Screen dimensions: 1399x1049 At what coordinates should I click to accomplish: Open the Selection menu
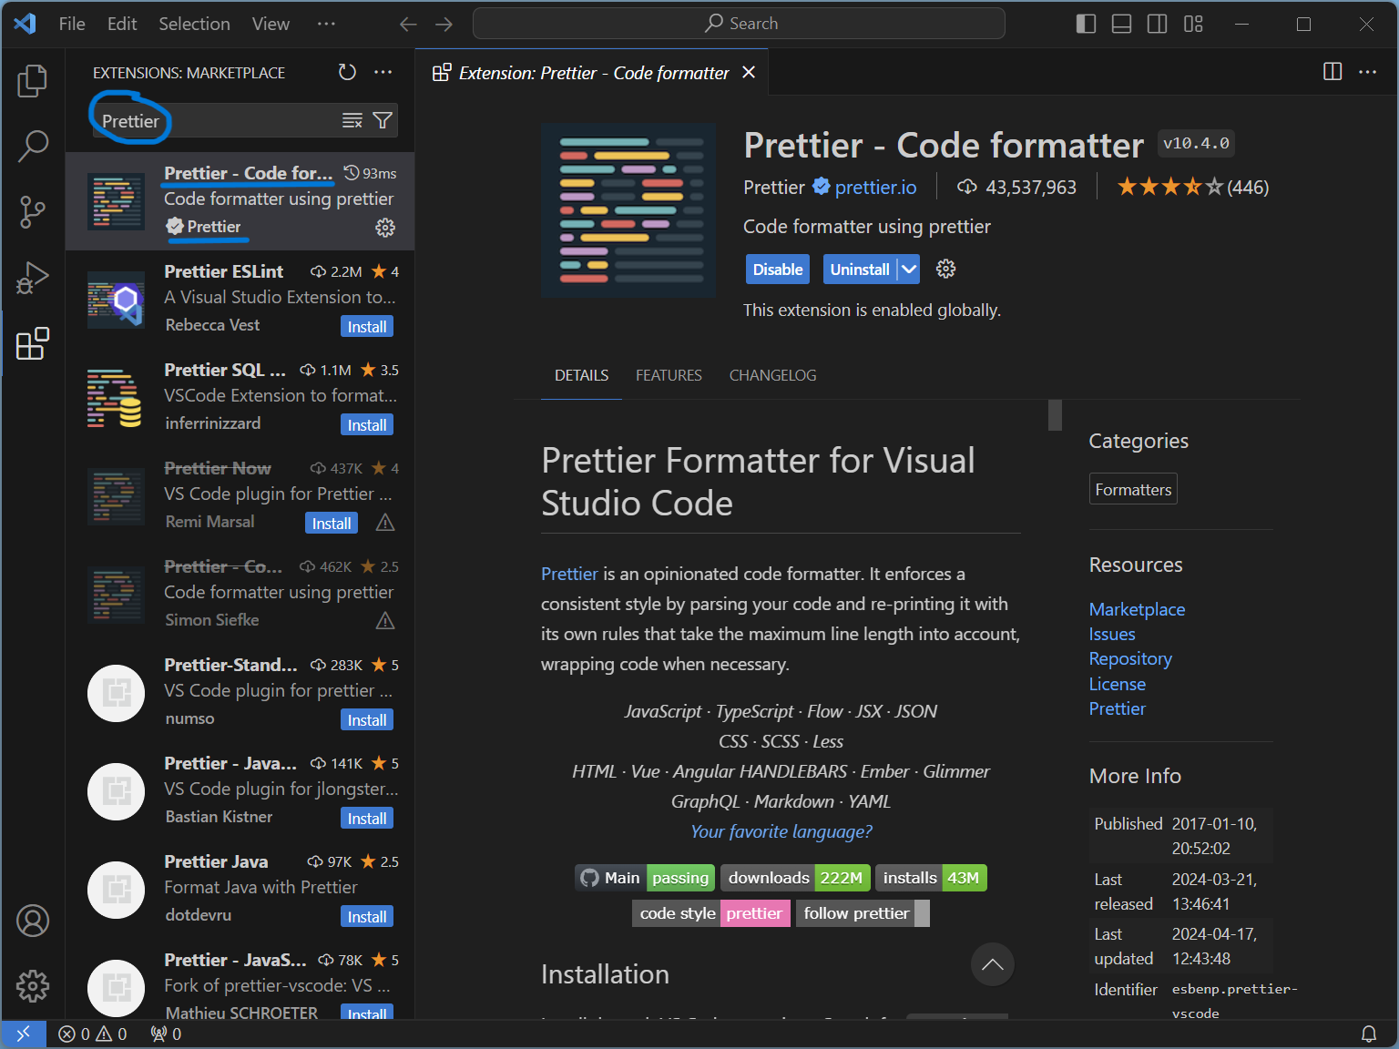coord(194,24)
